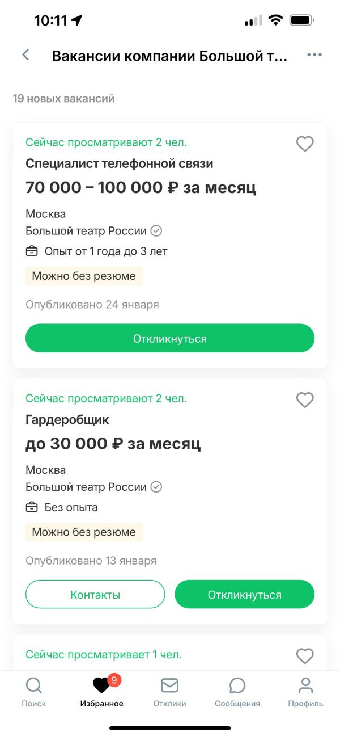Screen dimensions: 340x736
Task: Tap Откликнуться on the Гардеробщик card
Action: coord(245,595)
